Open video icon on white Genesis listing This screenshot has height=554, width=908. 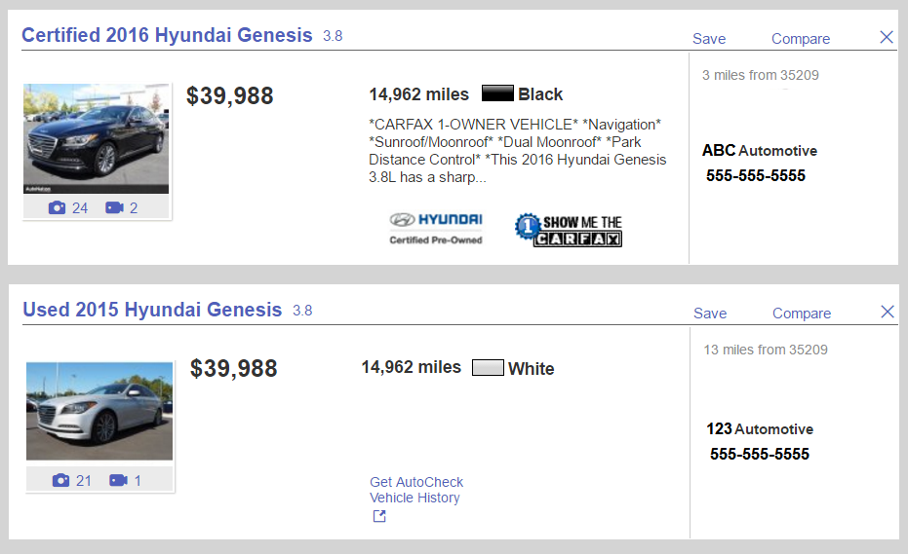(118, 481)
